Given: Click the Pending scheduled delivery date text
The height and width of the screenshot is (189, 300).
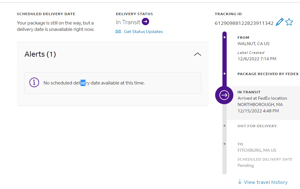Looking at the screenshot, I should tap(245, 165).
